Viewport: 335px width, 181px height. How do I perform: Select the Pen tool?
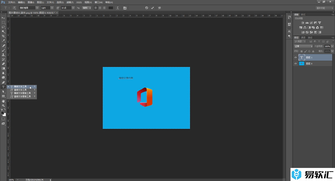coord(3,82)
